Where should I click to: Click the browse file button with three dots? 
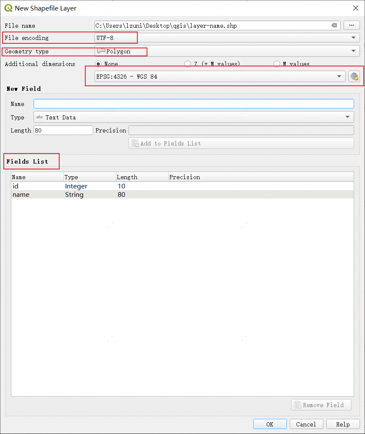(x=352, y=26)
